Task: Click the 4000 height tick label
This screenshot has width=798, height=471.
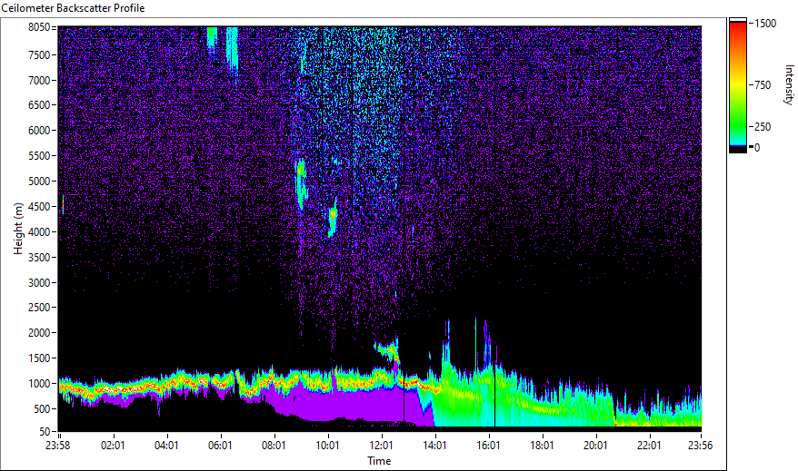Action: pos(39,232)
